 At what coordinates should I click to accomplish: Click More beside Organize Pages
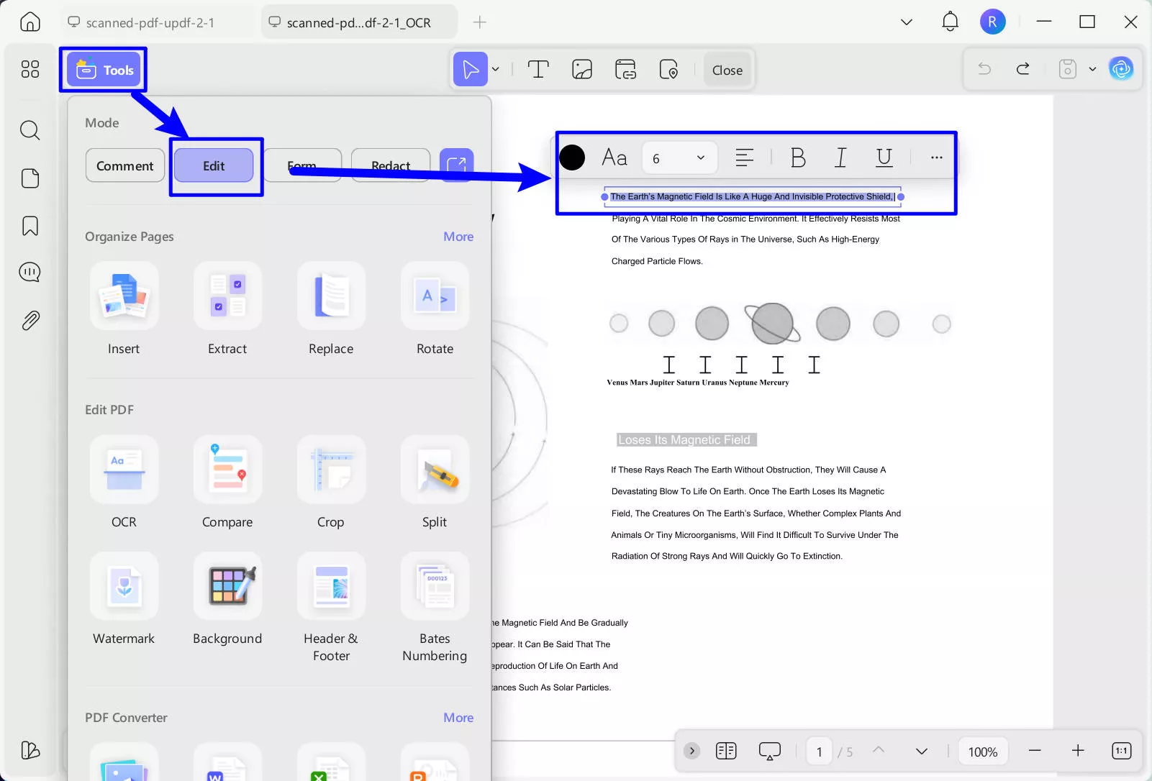coord(458,236)
